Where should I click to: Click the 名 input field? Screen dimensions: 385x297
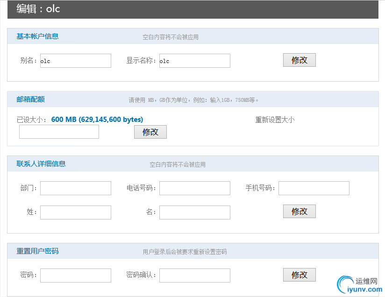click(195, 212)
